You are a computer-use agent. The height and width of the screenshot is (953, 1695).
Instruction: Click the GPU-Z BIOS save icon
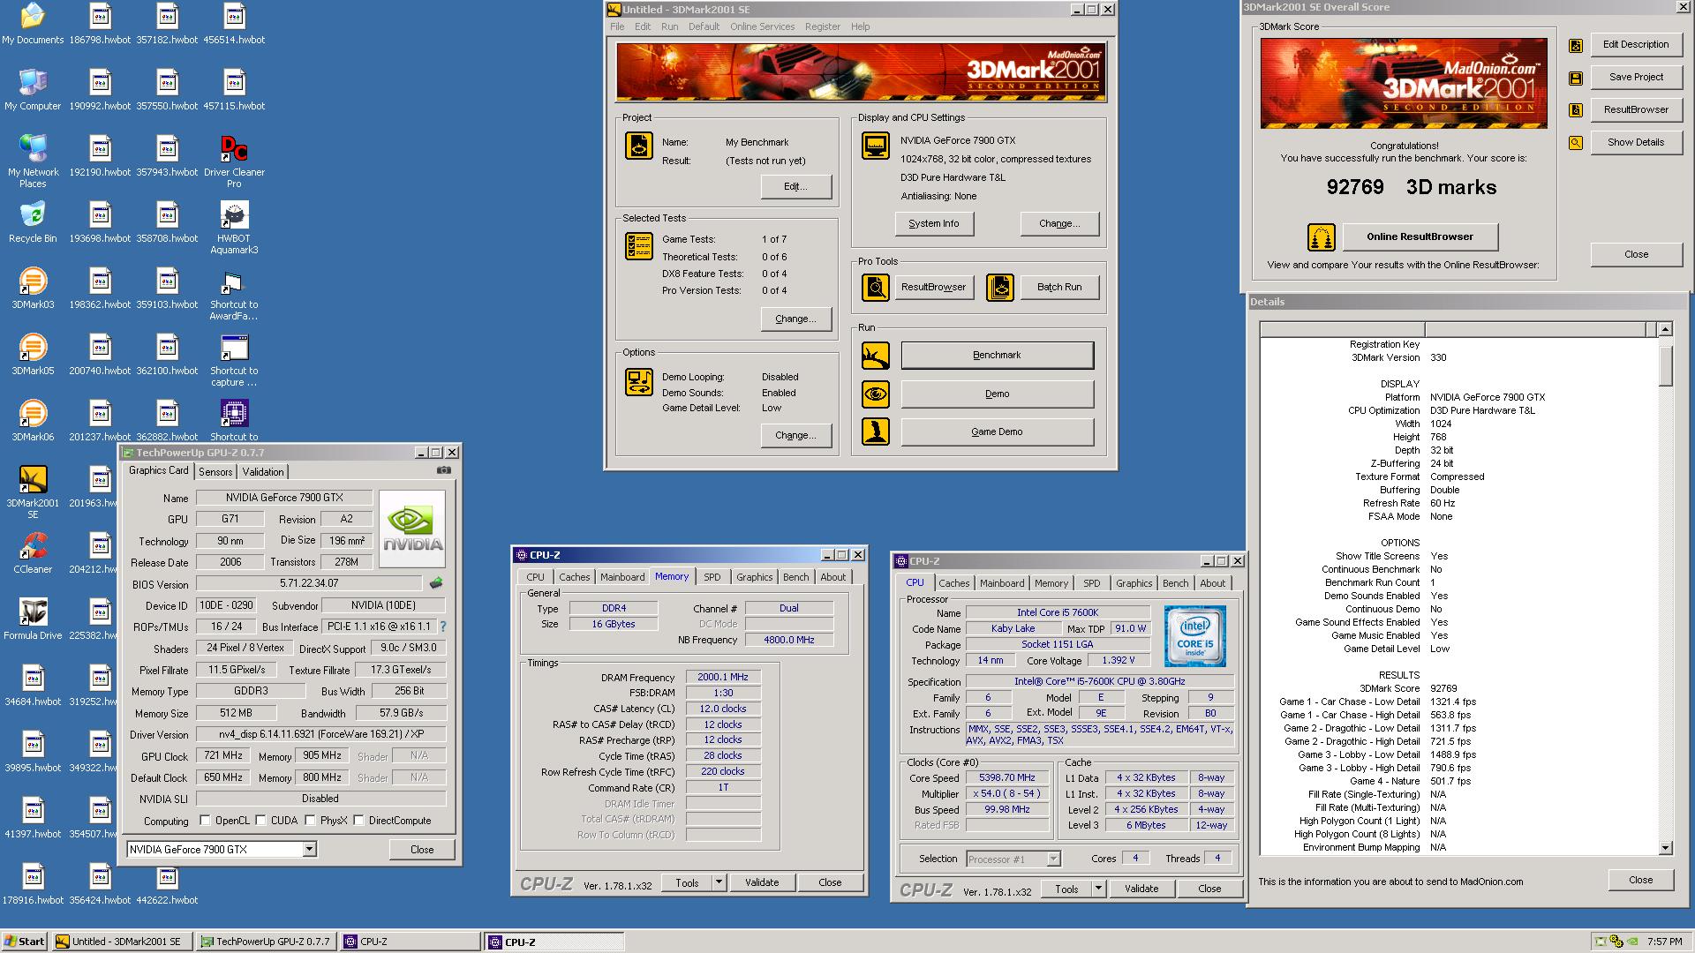point(435,583)
